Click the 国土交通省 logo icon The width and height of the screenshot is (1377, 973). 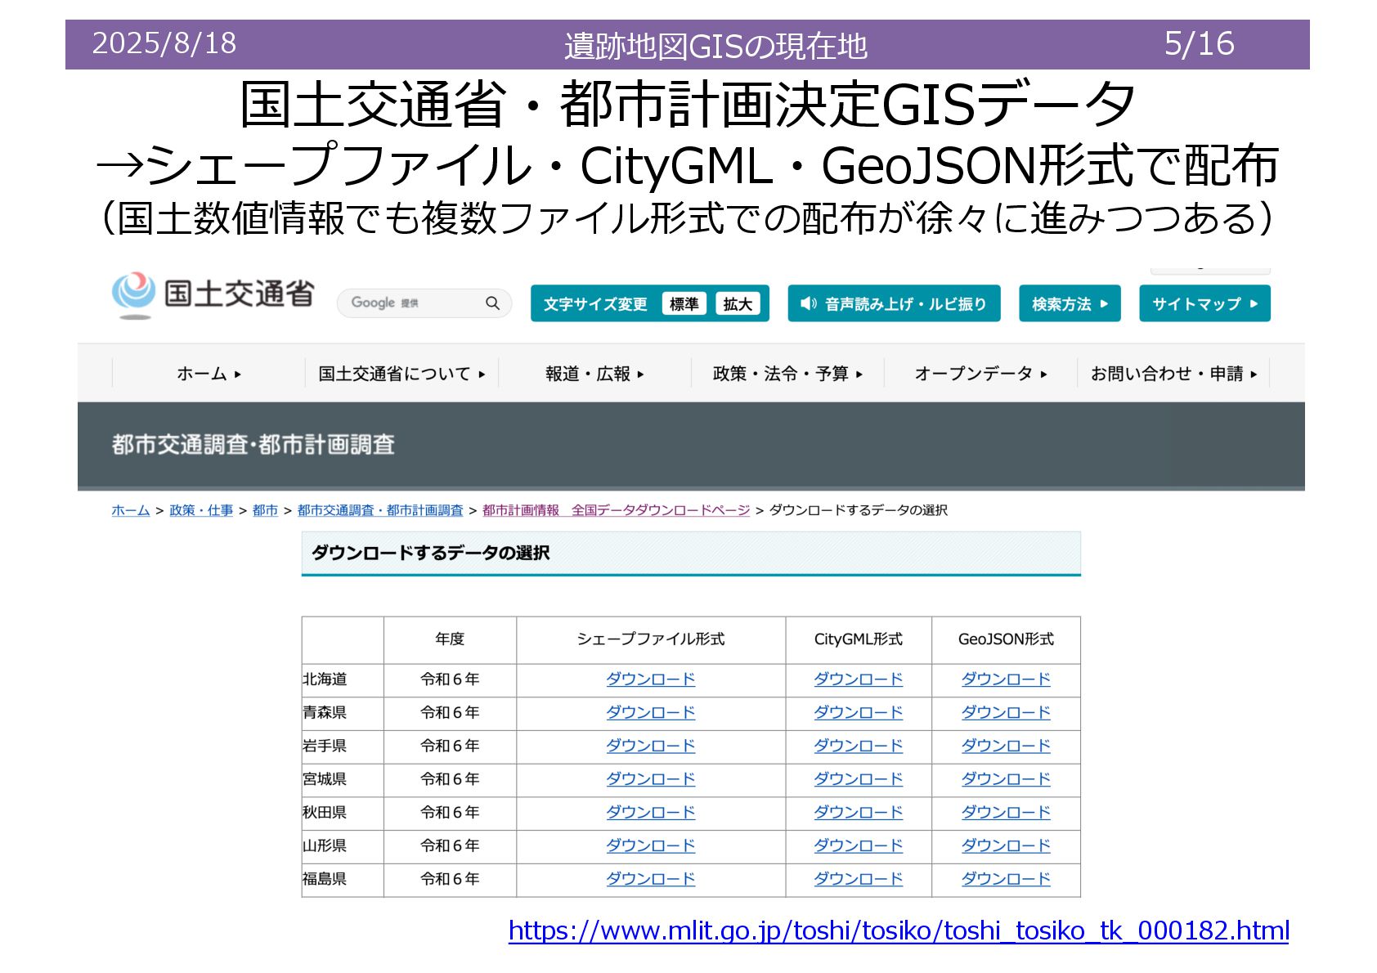(x=133, y=294)
